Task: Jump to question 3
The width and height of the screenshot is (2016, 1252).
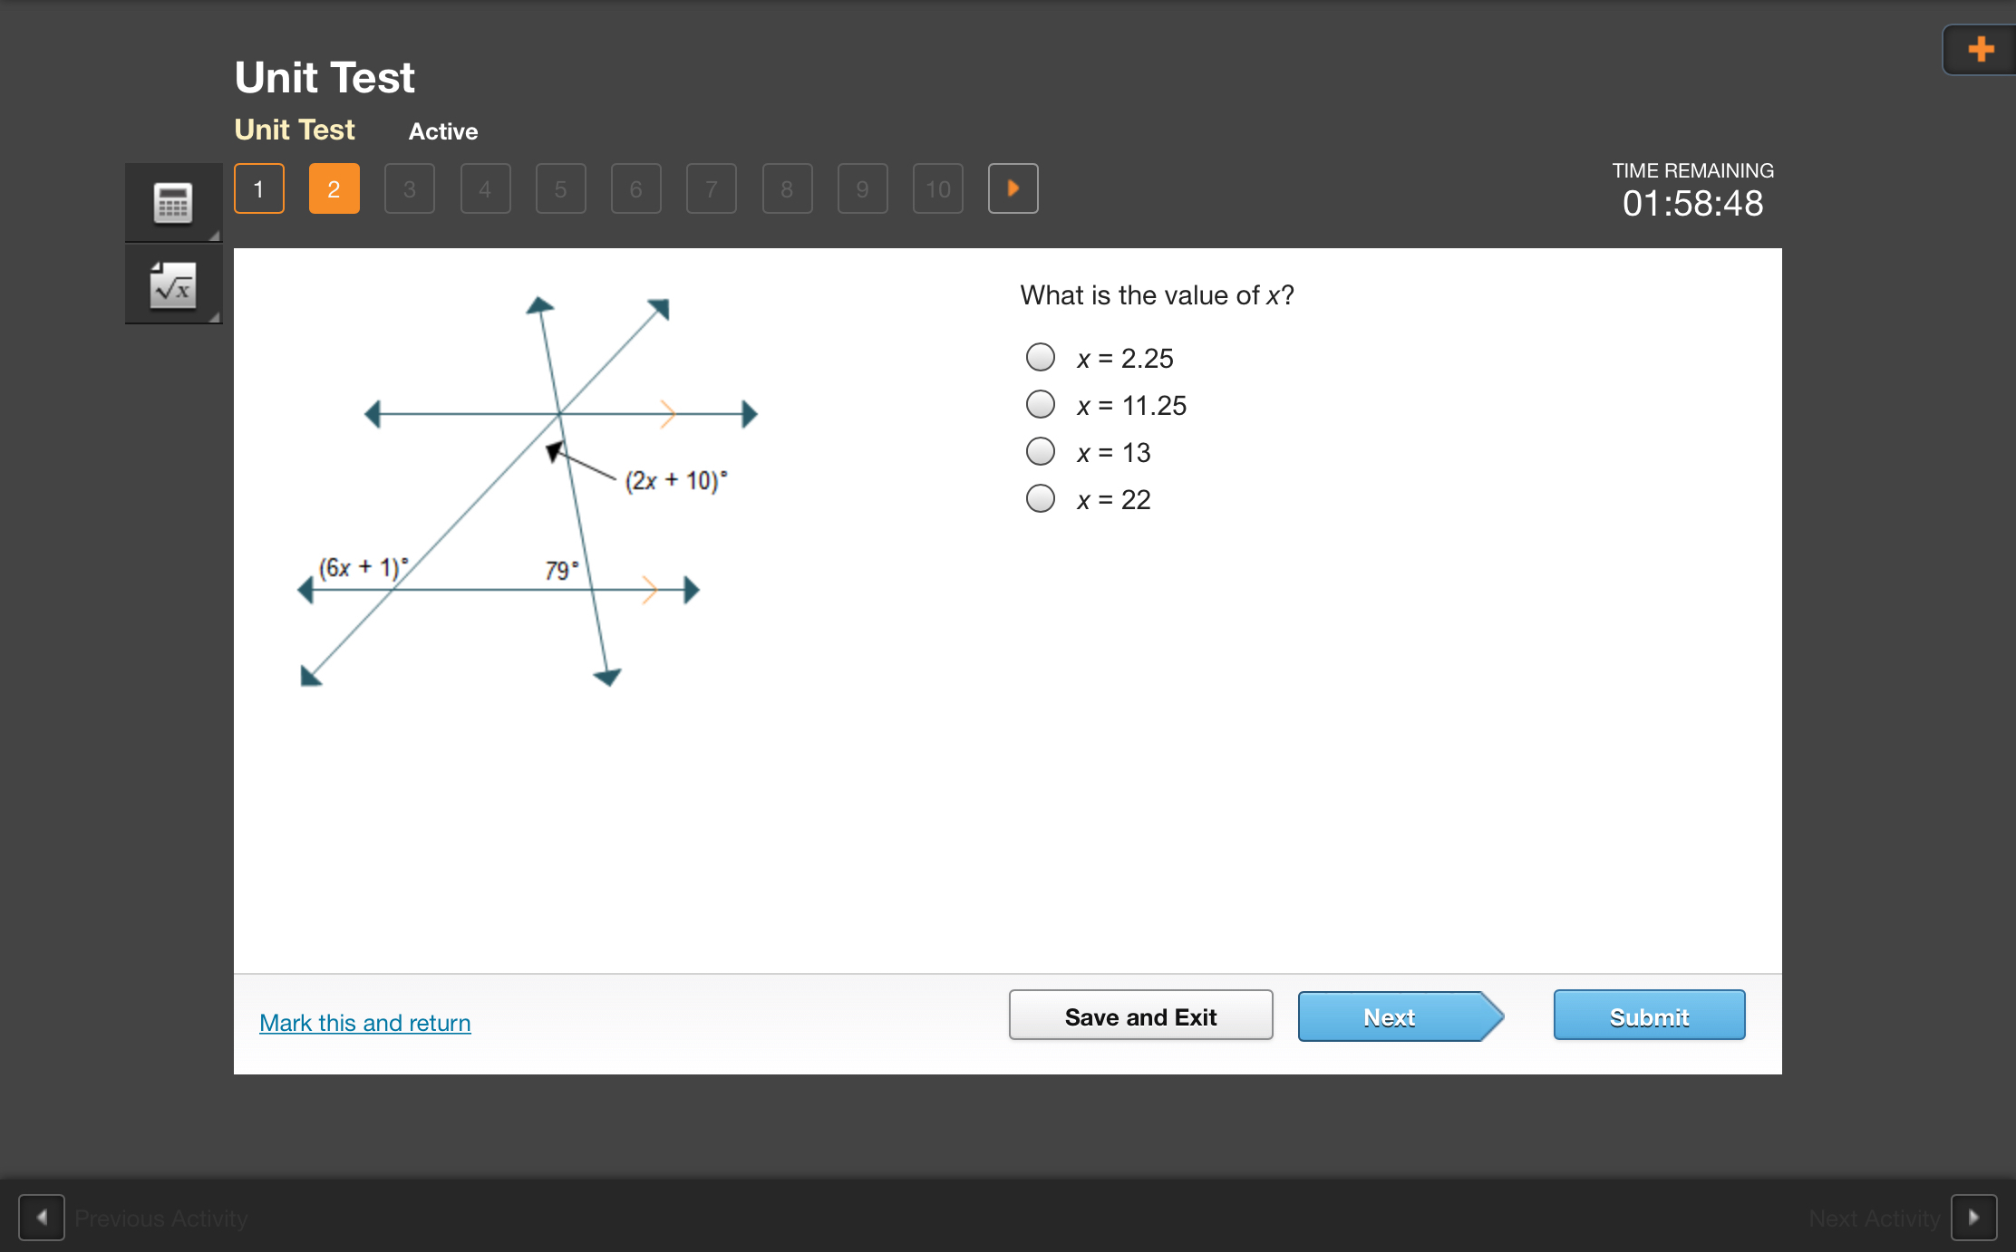Action: [410, 188]
